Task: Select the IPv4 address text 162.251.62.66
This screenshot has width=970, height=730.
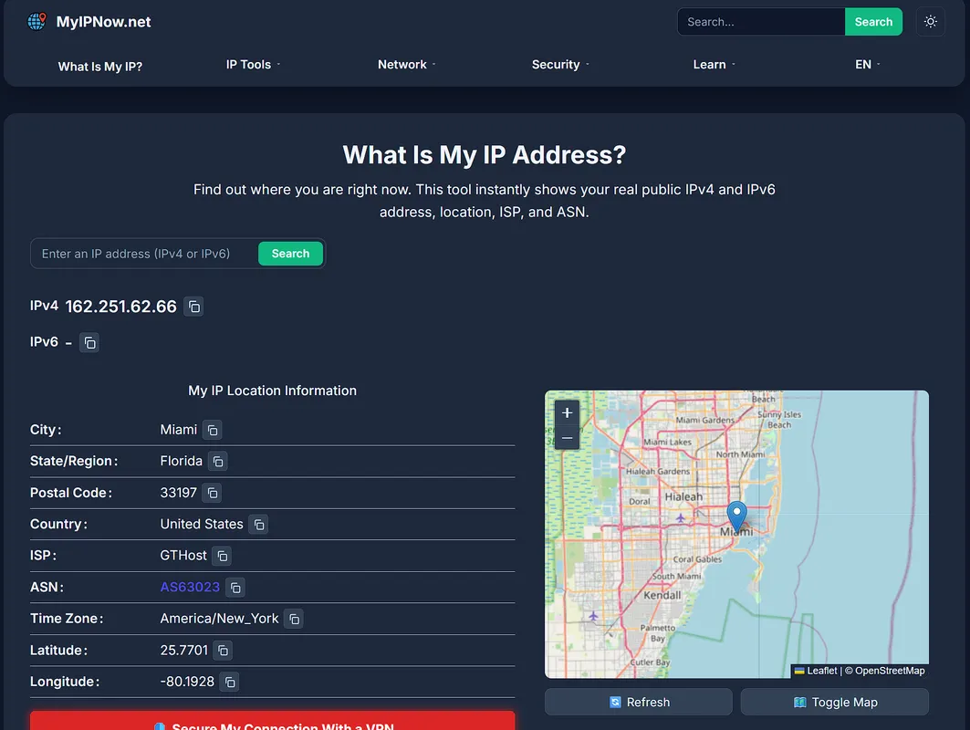Action: click(120, 307)
